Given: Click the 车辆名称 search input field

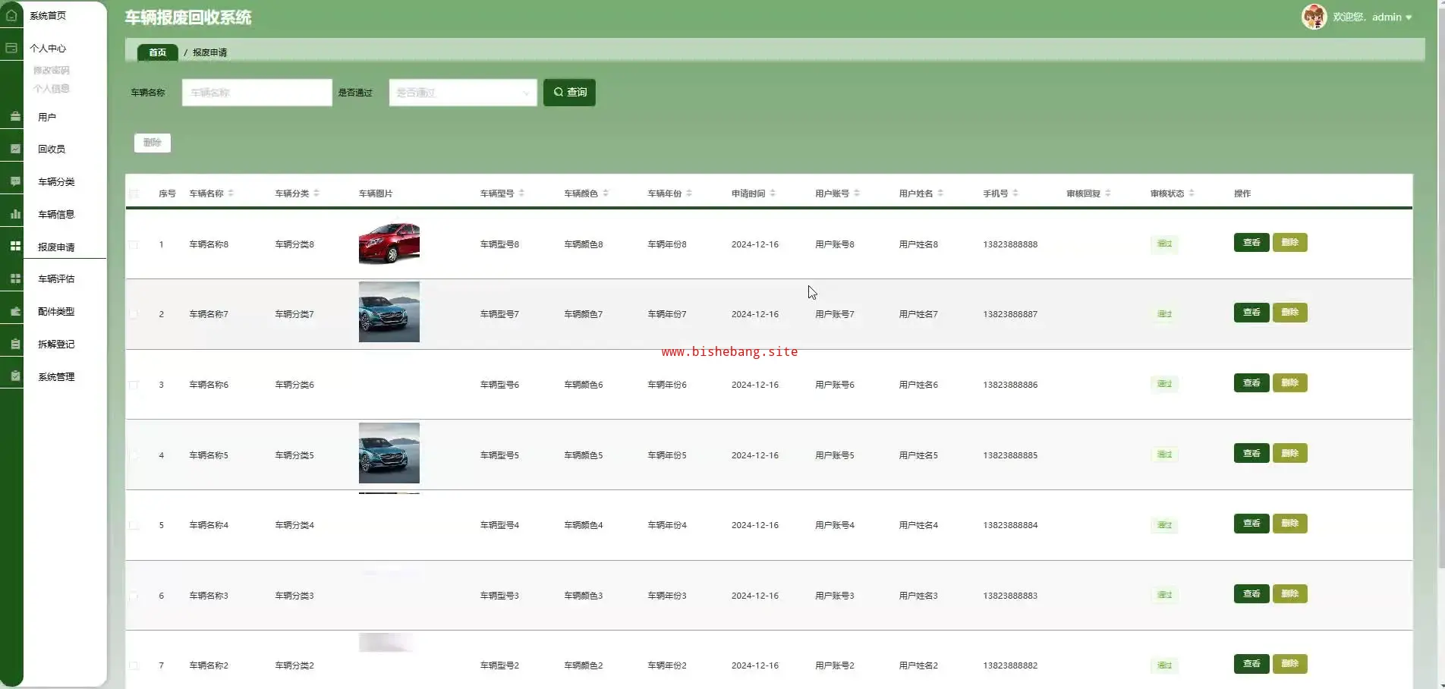Looking at the screenshot, I should [x=257, y=93].
